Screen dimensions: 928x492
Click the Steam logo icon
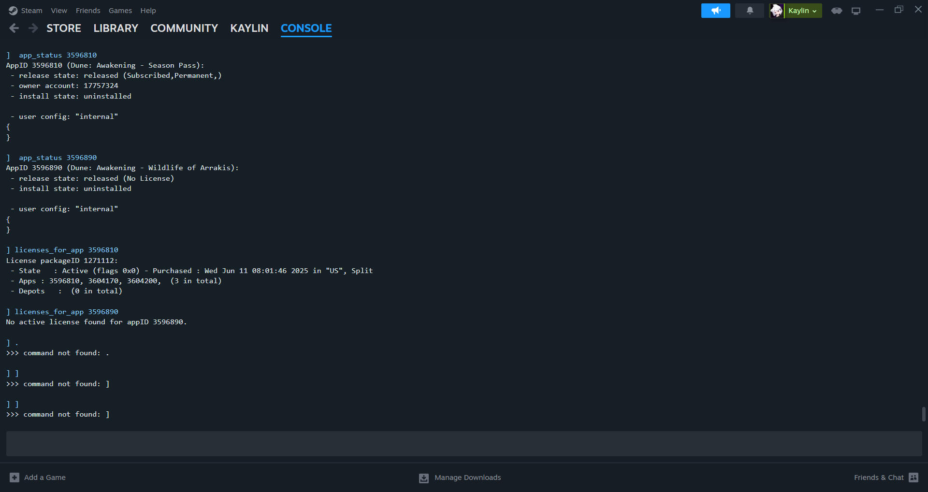point(13,11)
